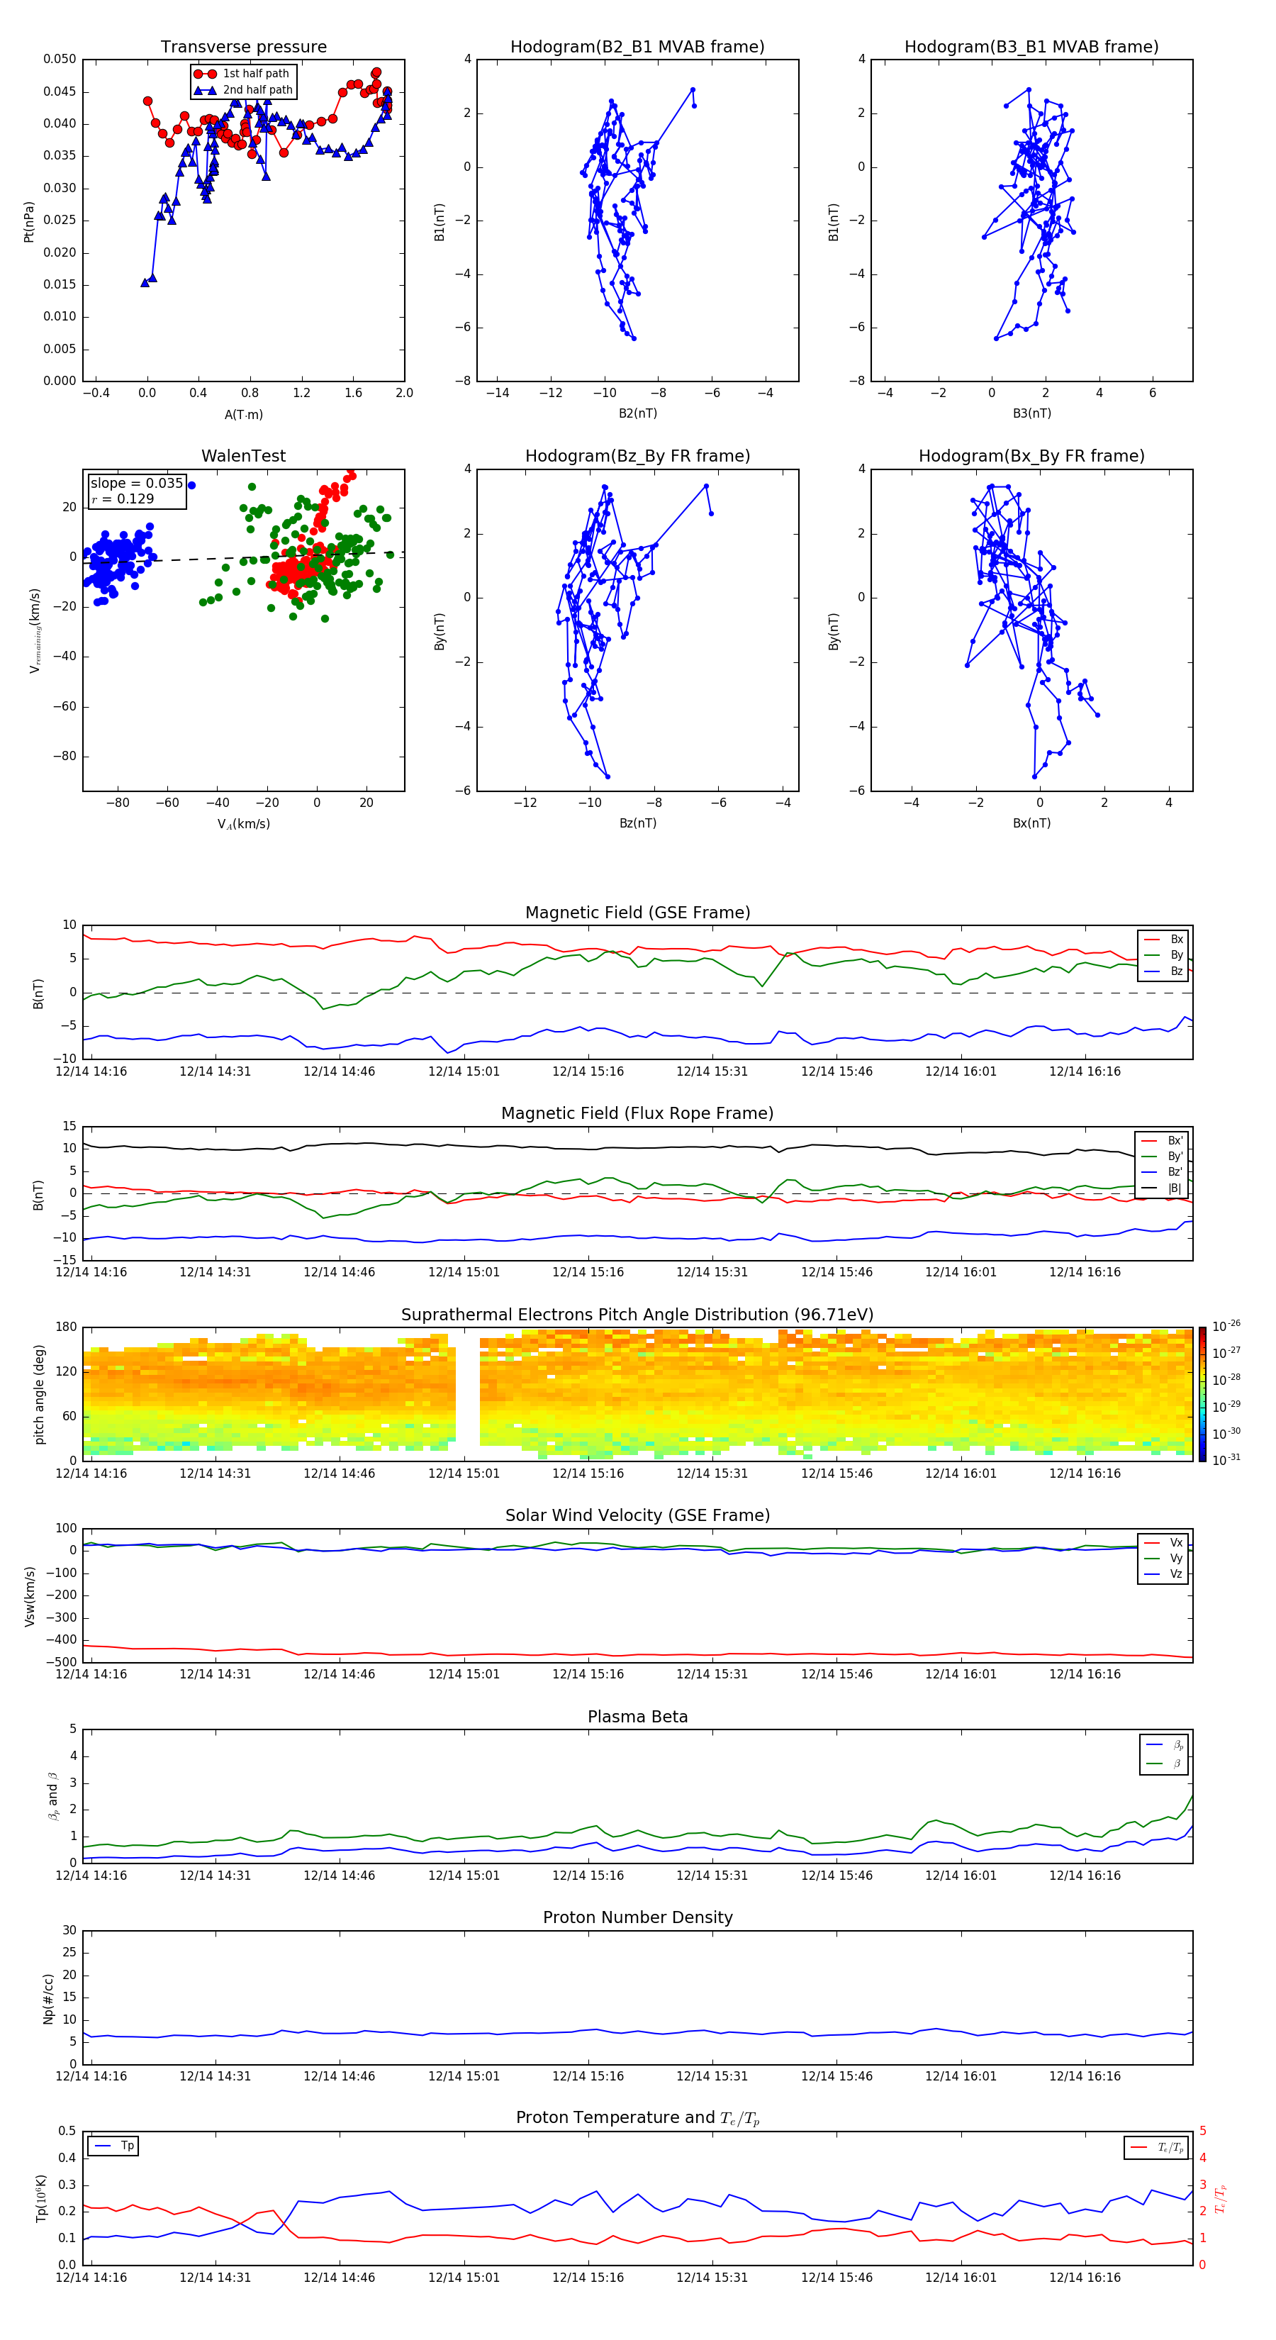Click the dashed regression line in WalenTest

pyautogui.click(x=243, y=558)
